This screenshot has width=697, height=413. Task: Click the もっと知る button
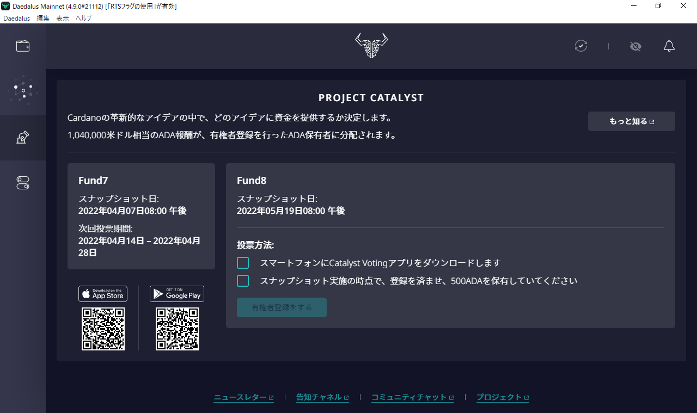point(631,121)
